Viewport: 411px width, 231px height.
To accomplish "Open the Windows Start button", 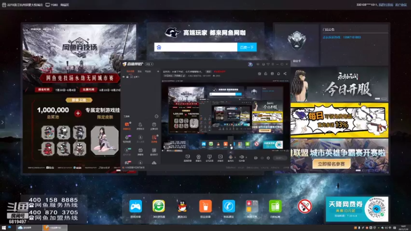I will [4, 227].
